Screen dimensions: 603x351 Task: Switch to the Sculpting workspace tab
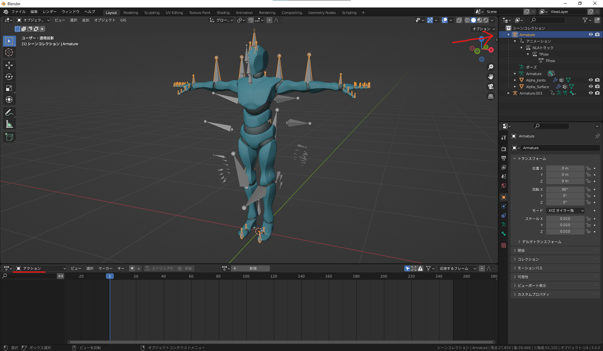click(x=152, y=13)
